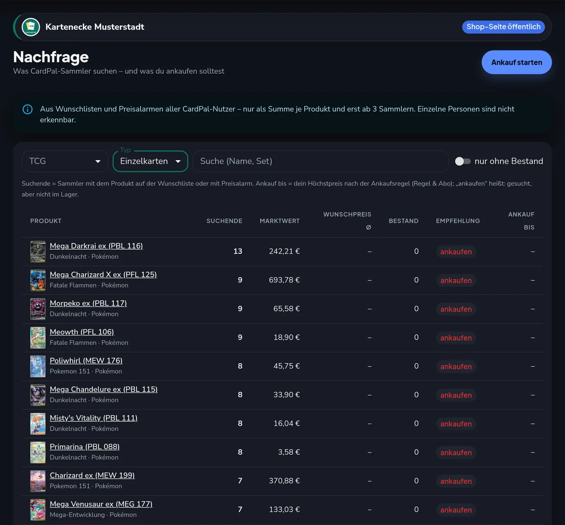Open Meowth card thumbnail
565x525 pixels.
38,337
